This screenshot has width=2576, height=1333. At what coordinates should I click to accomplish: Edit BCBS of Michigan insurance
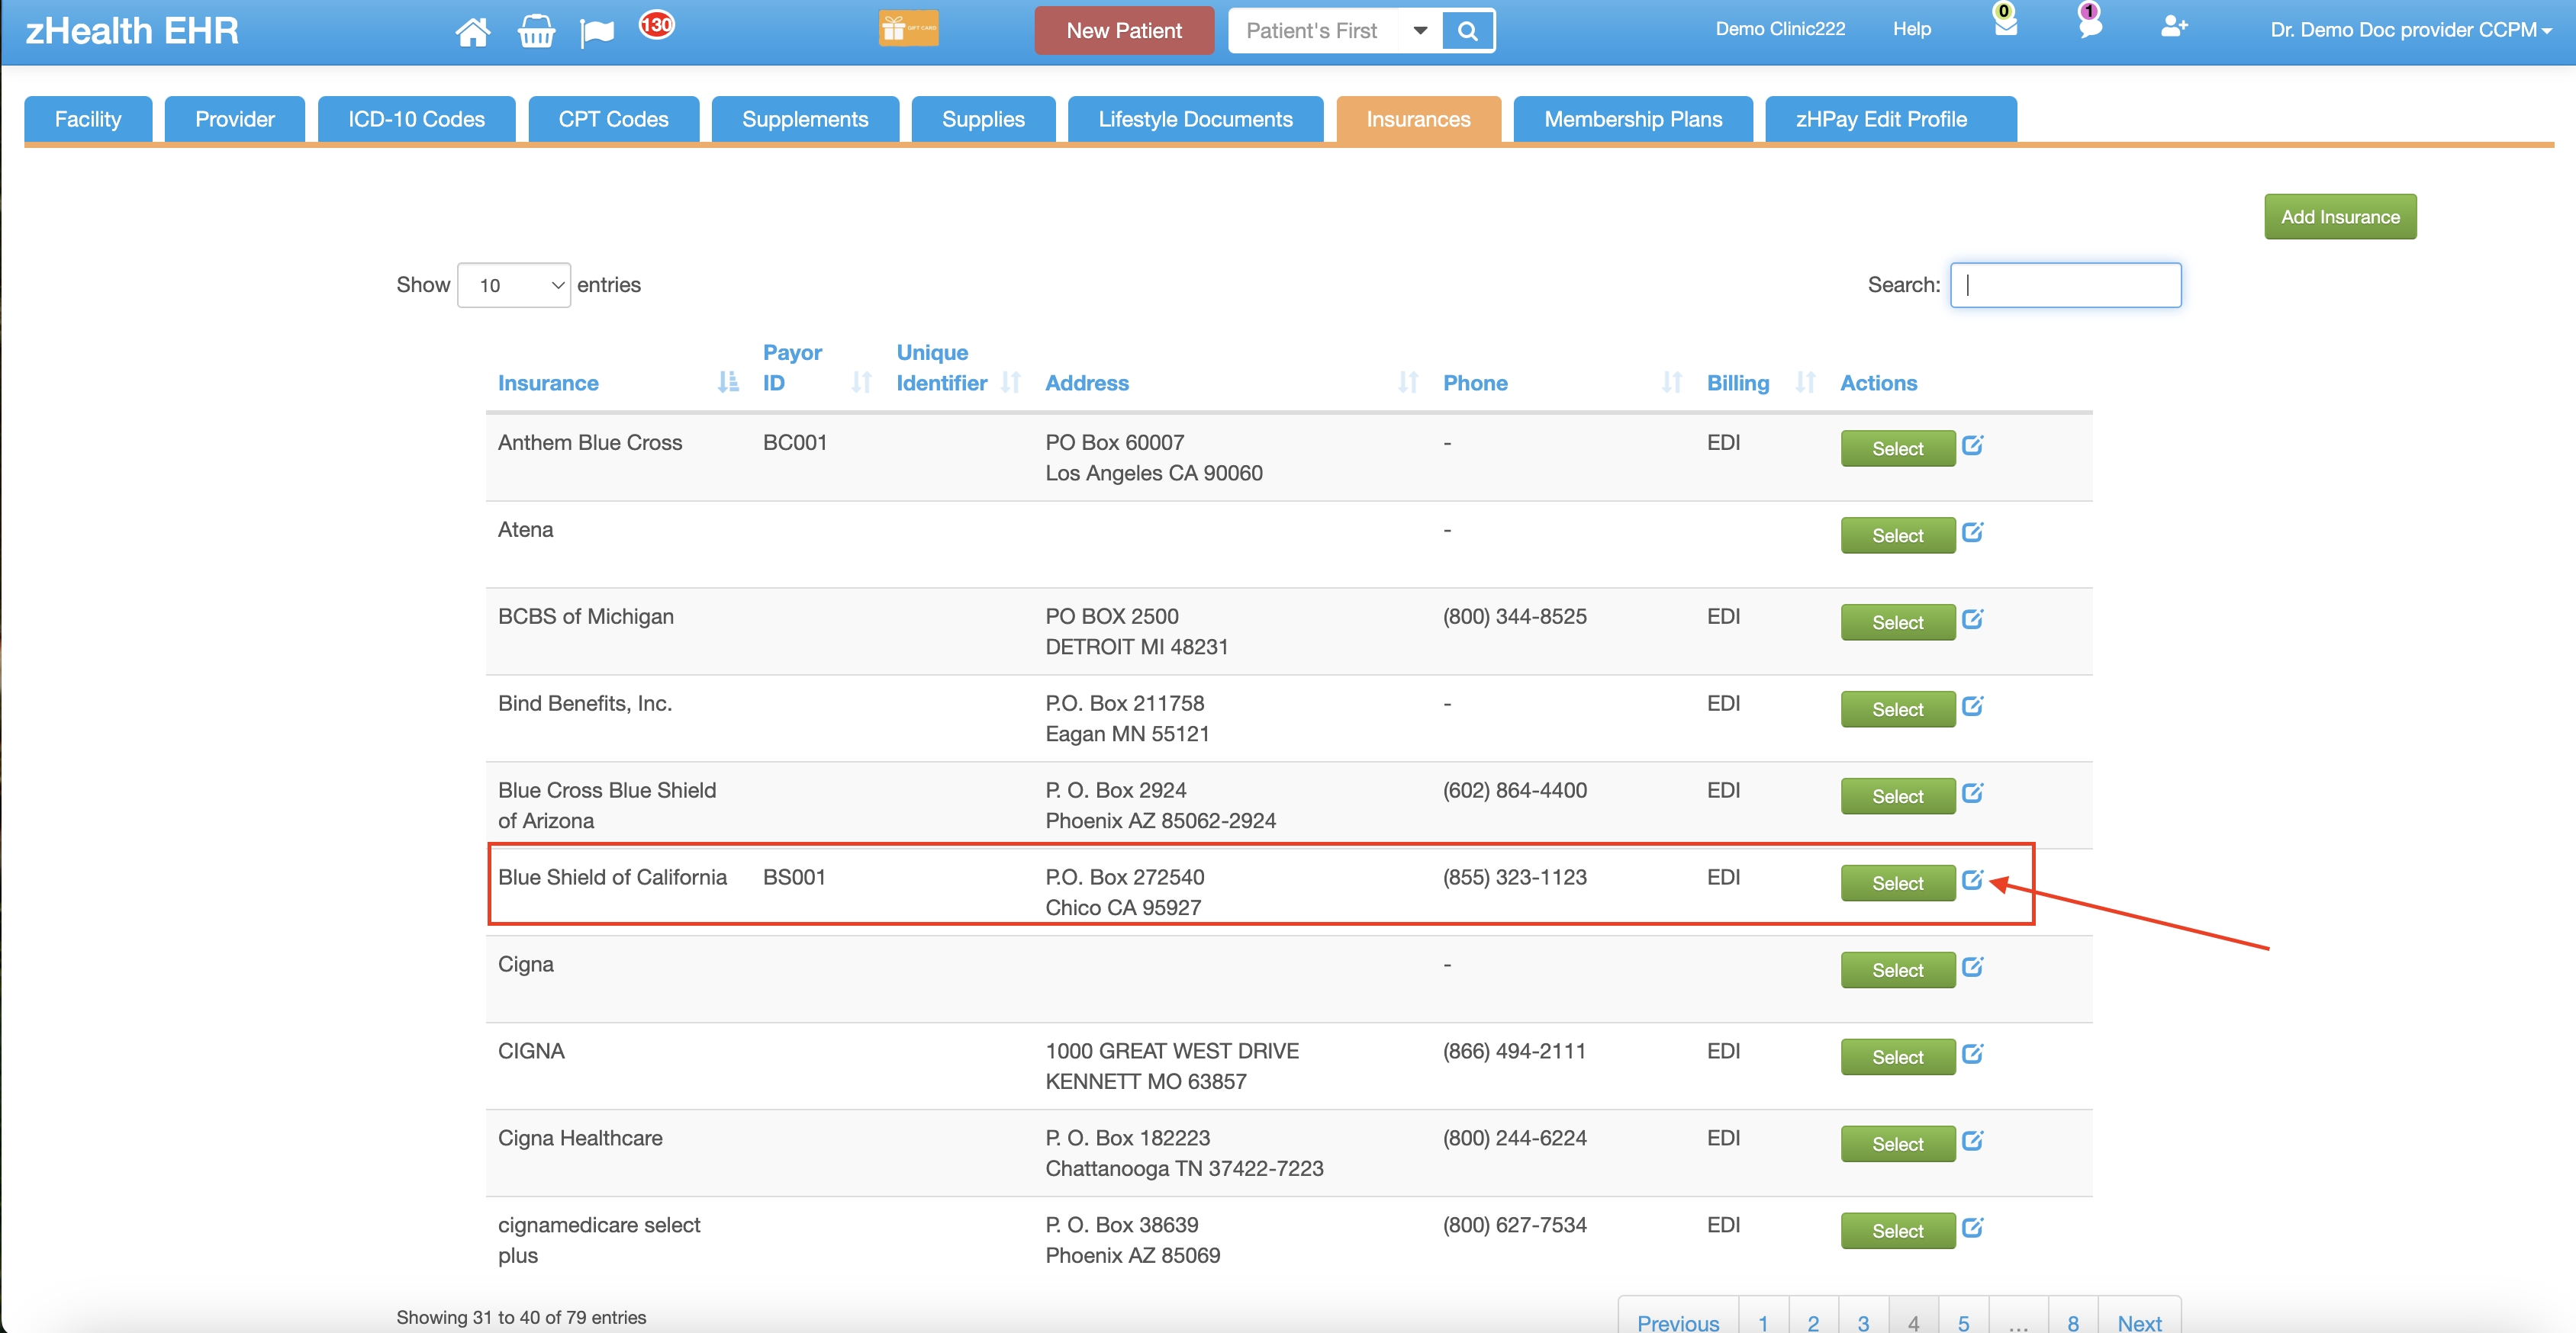(x=1972, y=619)
